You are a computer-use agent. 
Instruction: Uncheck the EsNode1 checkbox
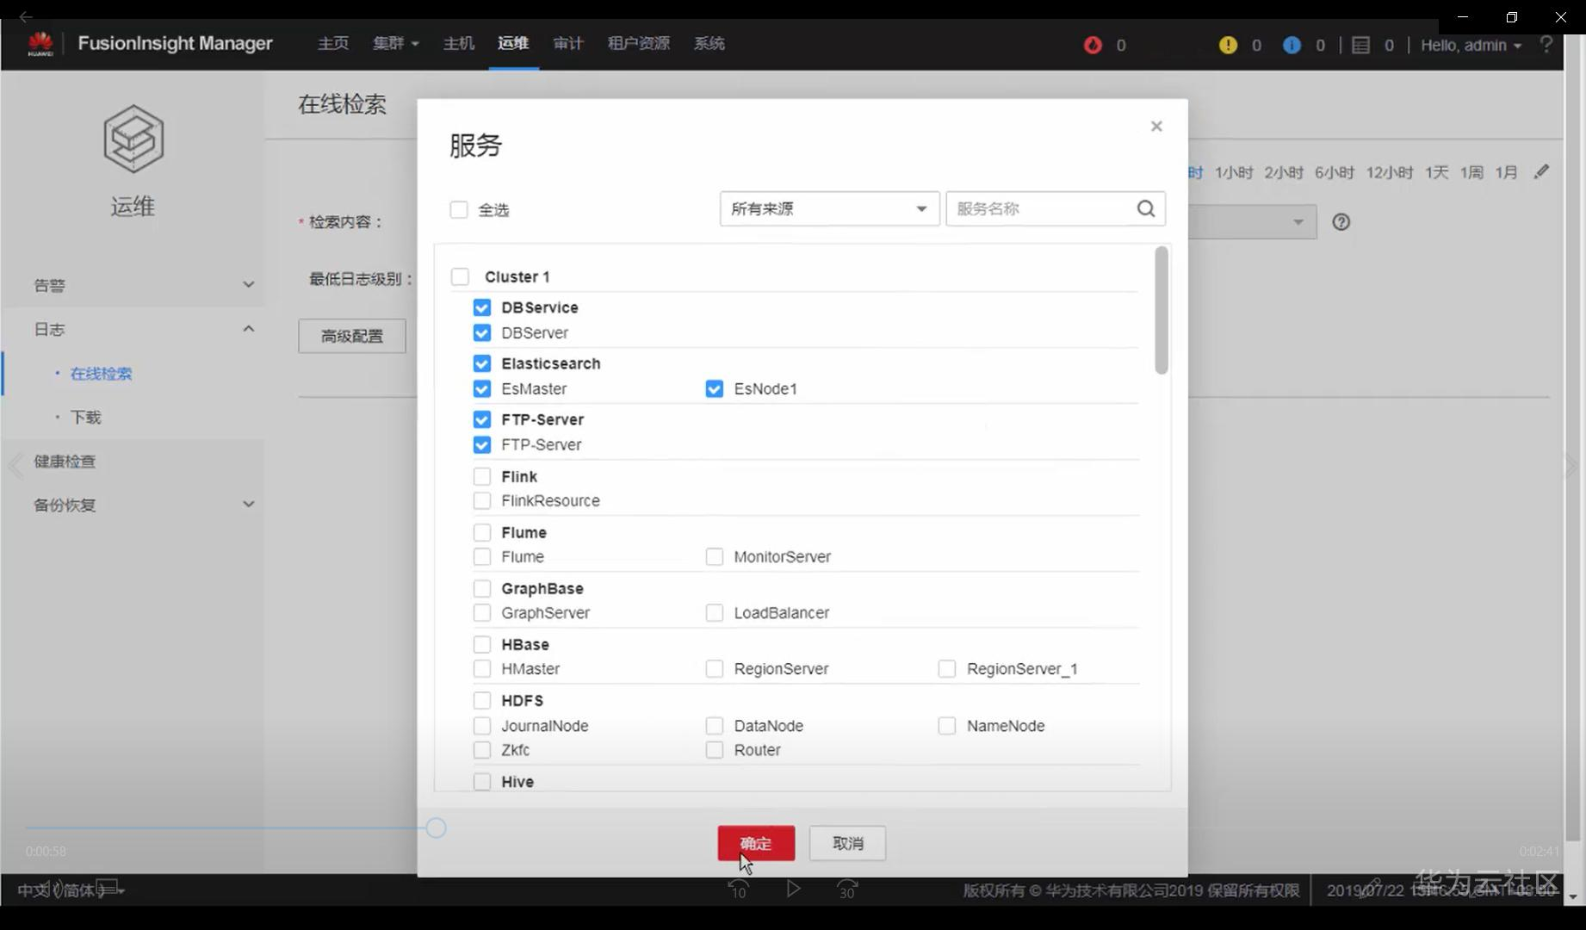tap(715, 388)
